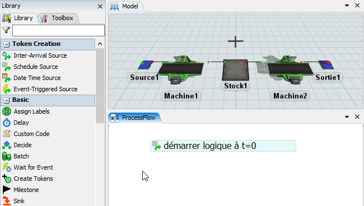Choose the Decide activity icon
This screenshot has width=364, height=206.
pos(7,145)
